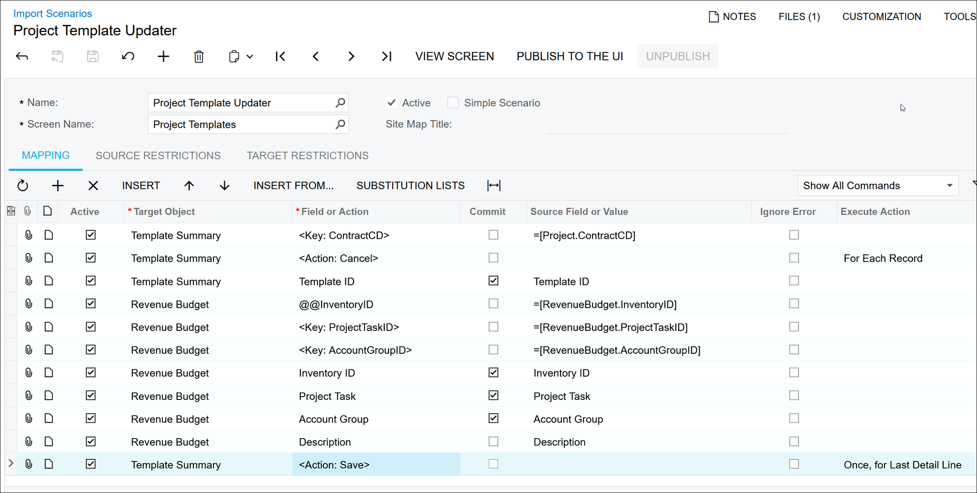Click the Publish to the UI button
Screen dimensions: 977x493
(569, 56)
